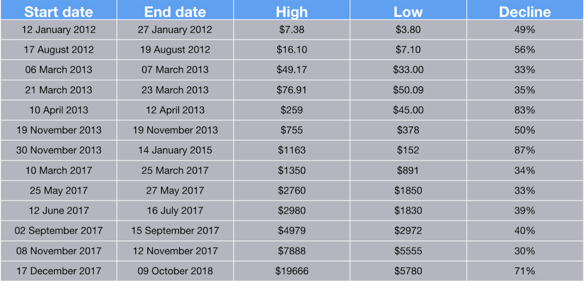This screenshot has width=584, height=281.
Task: Click the 27 January 2012 end date cell
Action: pos(175,30)
